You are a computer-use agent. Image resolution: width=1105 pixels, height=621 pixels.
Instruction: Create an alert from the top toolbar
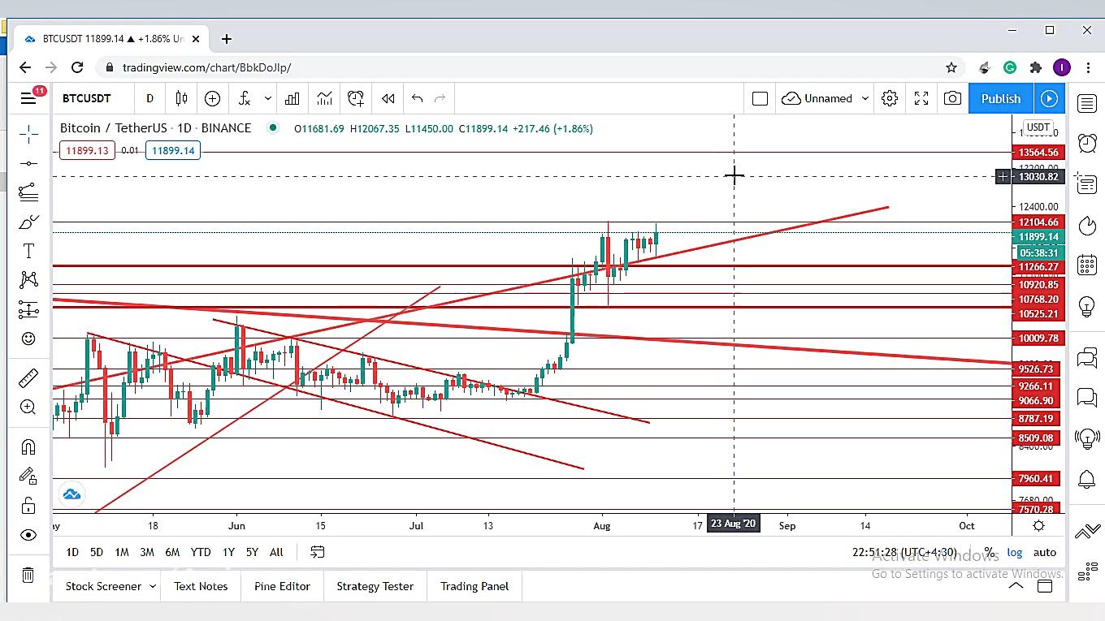356,98
